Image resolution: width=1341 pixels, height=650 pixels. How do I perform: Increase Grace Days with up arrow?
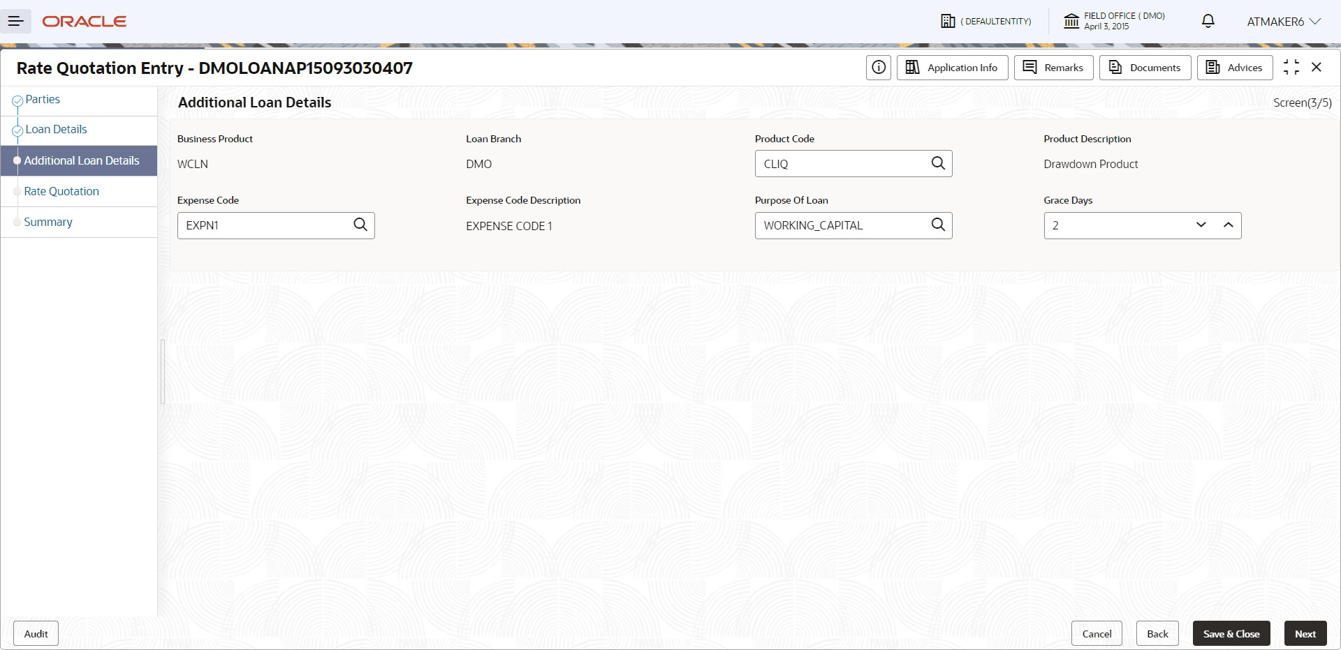(x=1229, y=225)
